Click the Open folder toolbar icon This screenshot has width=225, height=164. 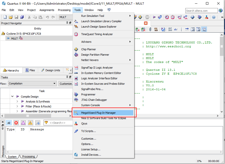tap(11, 17)
